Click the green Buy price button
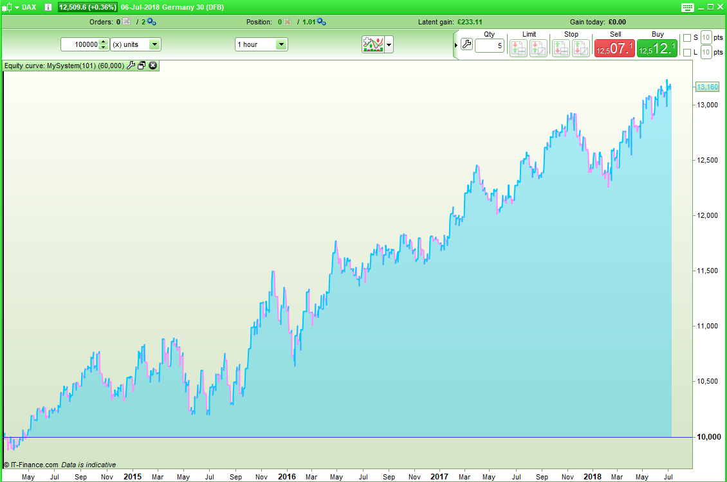This screenshot has width=727, height=482. 657,48
